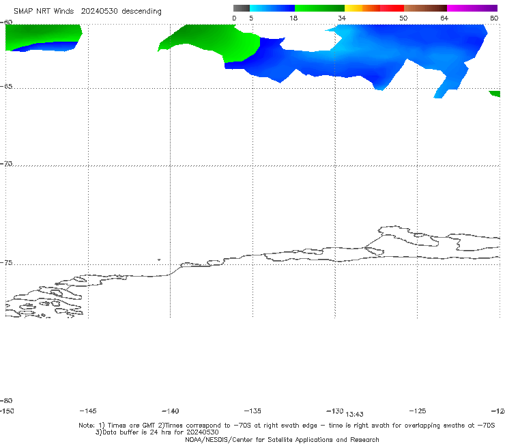
Task: Click the note "3)Data buffer is 24 hrs"
Action: tap(157, 432)
